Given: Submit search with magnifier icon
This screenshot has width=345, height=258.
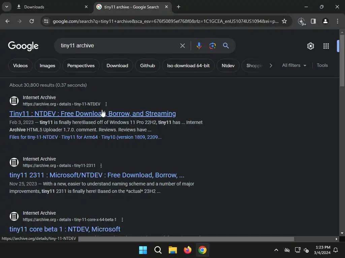Looking at the screenshot, I should point(226,46).
